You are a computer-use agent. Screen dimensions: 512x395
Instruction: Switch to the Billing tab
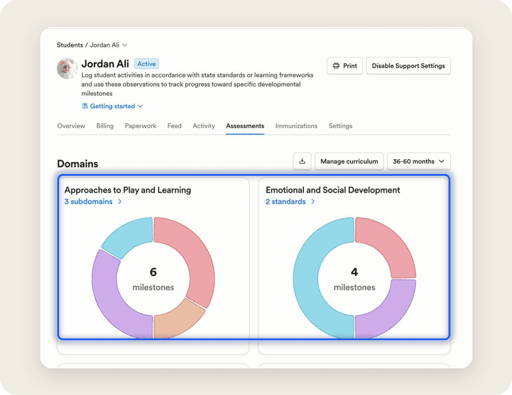click(x=105, y=126)
